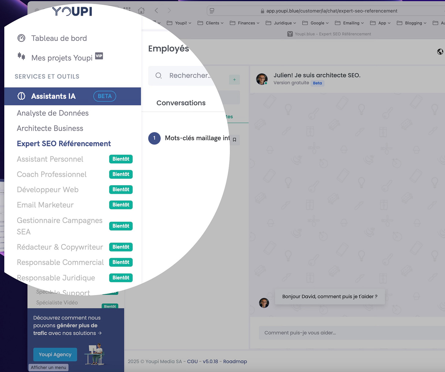Screen dimensions: 445x372
Task: Click Julien's avatar in chat header
Action: 262,79
